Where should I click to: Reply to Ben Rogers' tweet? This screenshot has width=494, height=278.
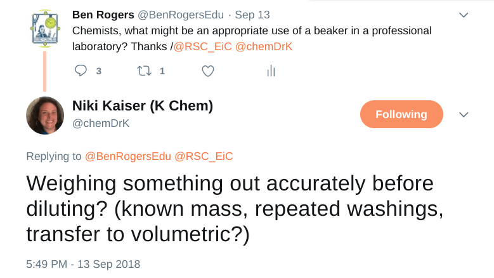(81, 71)
